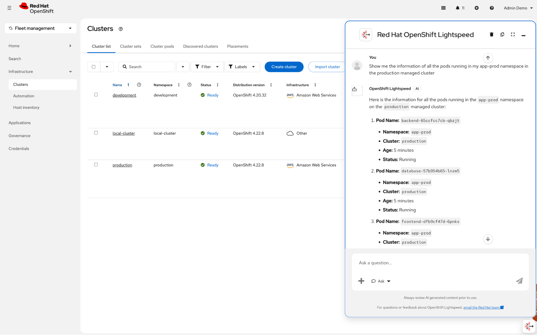Image resolution: width=537 pixels, height=335 pixels.
Task: Switch to the Cluster pools tab
Action: pyautogui.click(x=162, y=46)
